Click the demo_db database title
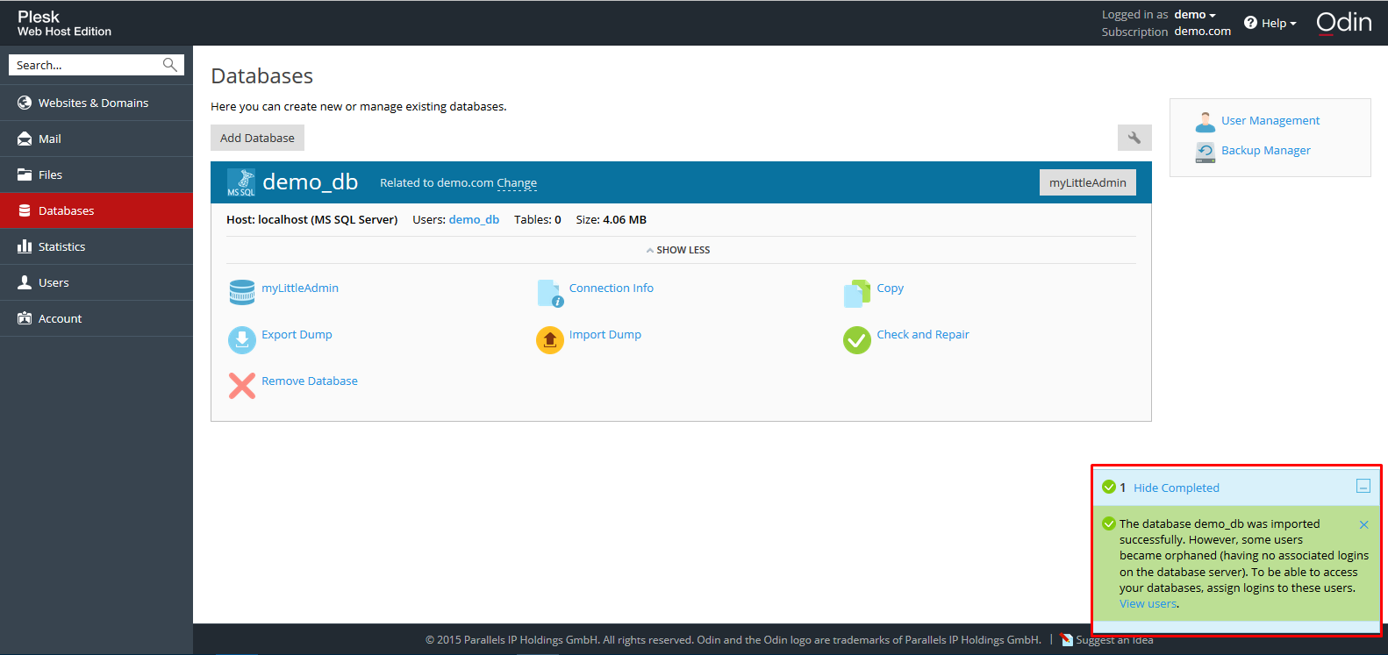 (x=311, y=182)
